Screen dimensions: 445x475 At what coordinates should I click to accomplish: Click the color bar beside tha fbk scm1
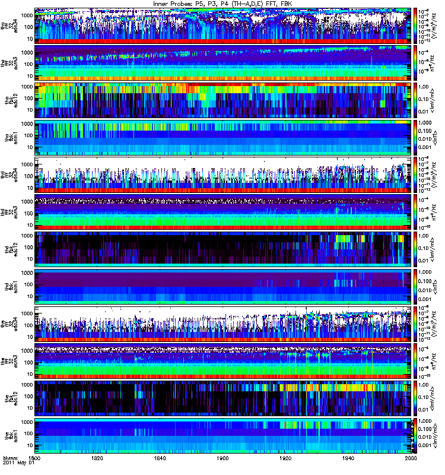[415, 138]
